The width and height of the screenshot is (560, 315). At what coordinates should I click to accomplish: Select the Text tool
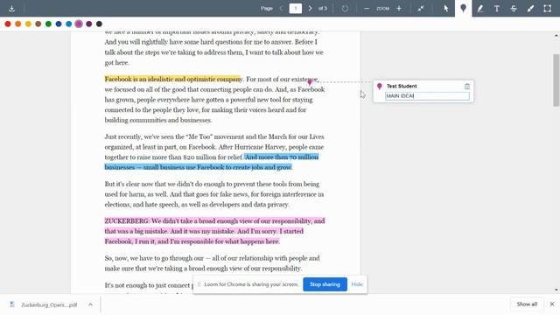(497, 8)
